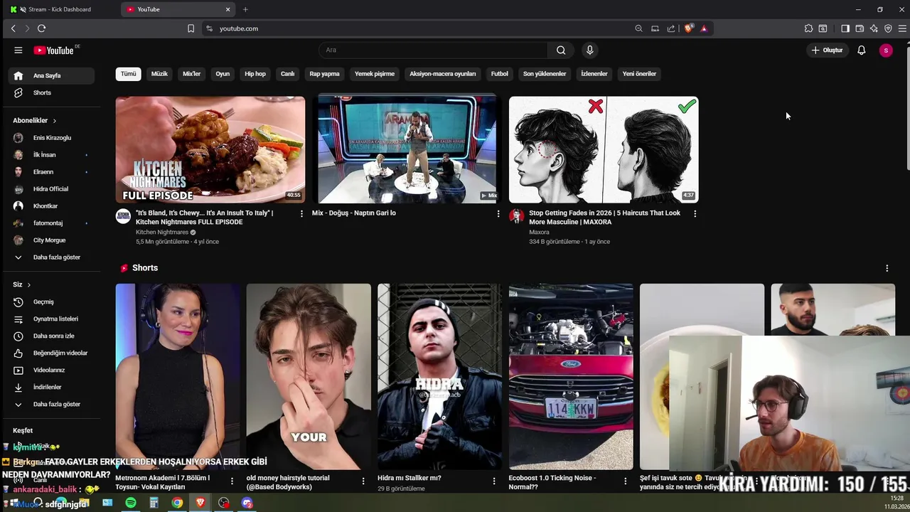Open Spotify from the taskbar
Image resolution: width=910 pixels, height=512 pixels.
pyautogui.click(x=131, y=503)
